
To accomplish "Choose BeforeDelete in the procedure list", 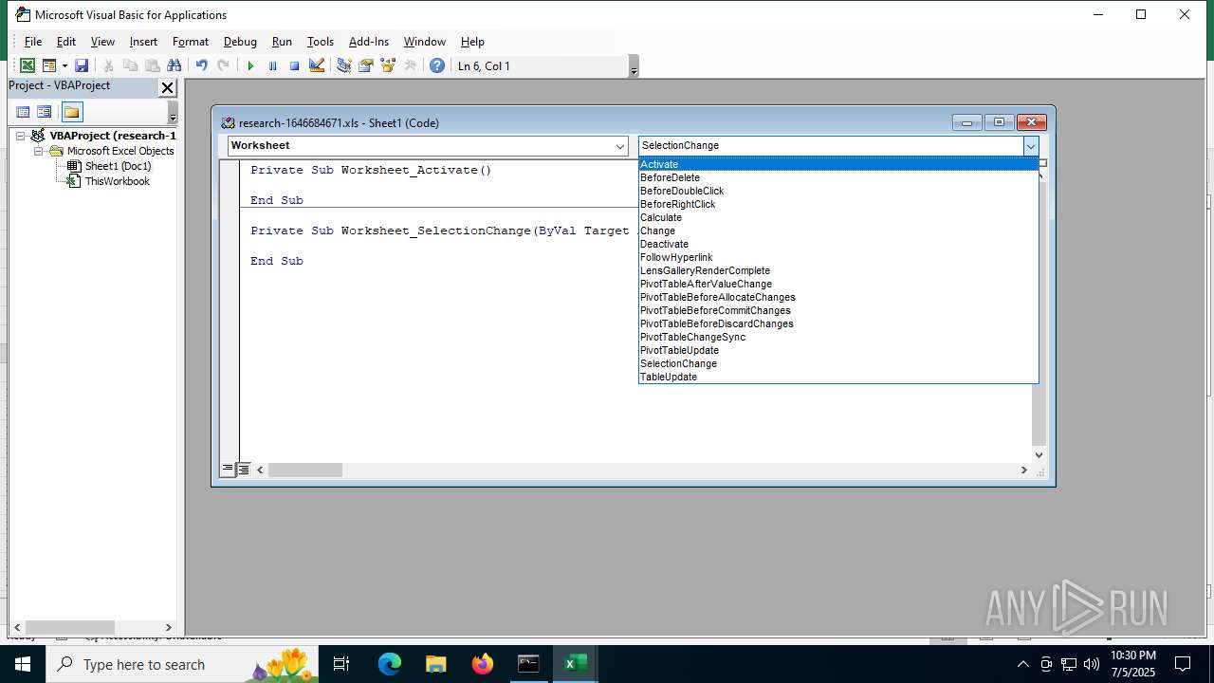I will tap(838, 177).
